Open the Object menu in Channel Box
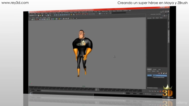The width and height of the screenshot is (189, 106). pyautogui.click(x=157, y=18)
